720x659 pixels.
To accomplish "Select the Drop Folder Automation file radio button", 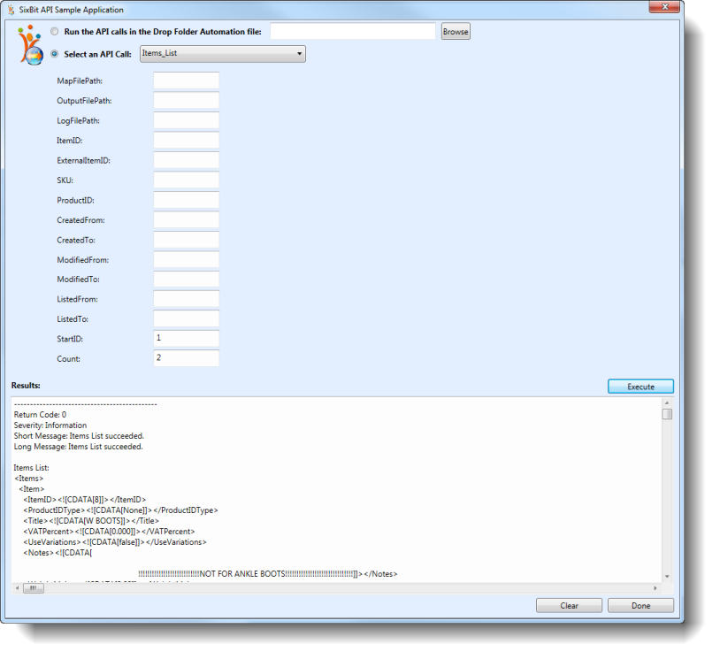I will point(55,31).
